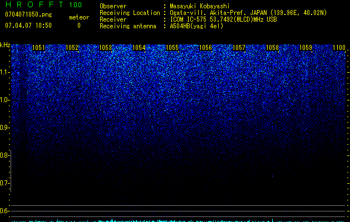Click the 0.6 kHz frequency tick label
This screenshot has width=350, height=222.
(4, 211)
